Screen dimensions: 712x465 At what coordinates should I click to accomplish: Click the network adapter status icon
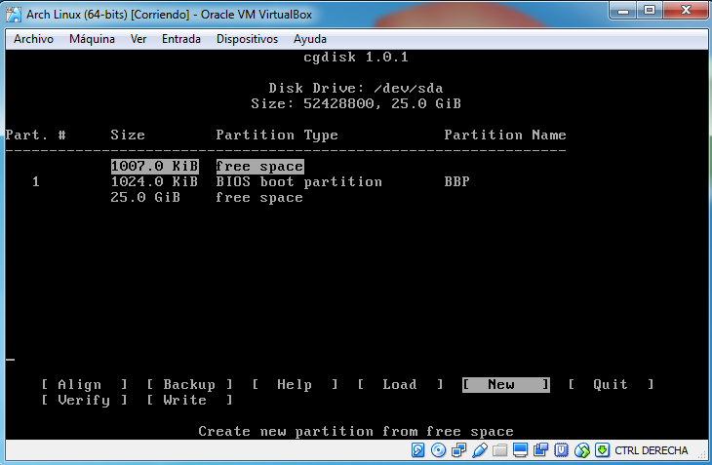459,450
